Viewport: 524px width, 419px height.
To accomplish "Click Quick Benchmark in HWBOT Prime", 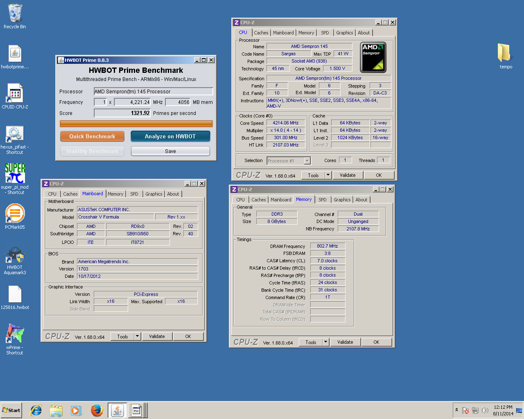I will (x=92, y=136).
